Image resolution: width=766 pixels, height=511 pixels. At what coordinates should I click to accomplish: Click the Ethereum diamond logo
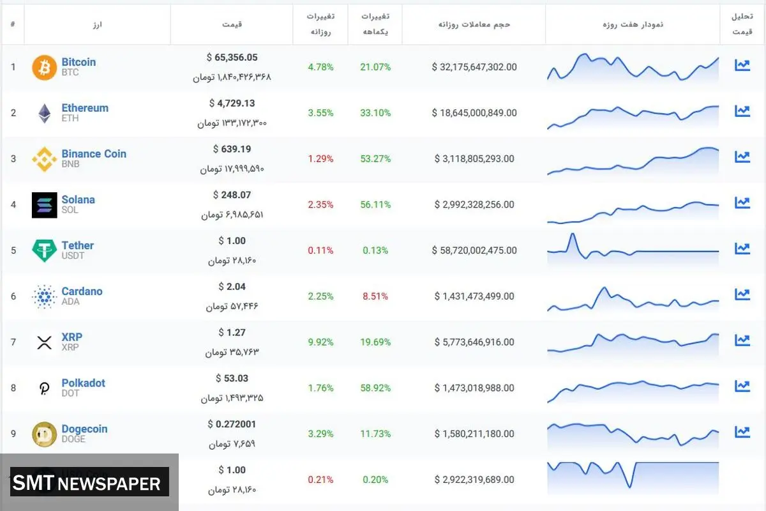pos(44,113)
